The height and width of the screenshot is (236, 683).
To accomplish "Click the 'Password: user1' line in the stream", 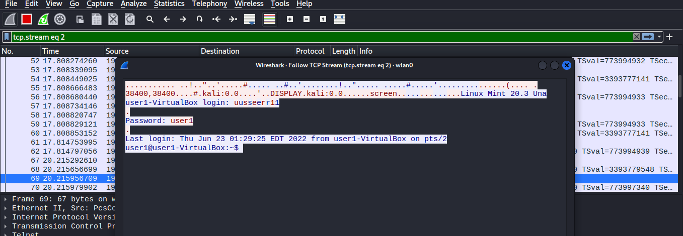I will (159, 121).
